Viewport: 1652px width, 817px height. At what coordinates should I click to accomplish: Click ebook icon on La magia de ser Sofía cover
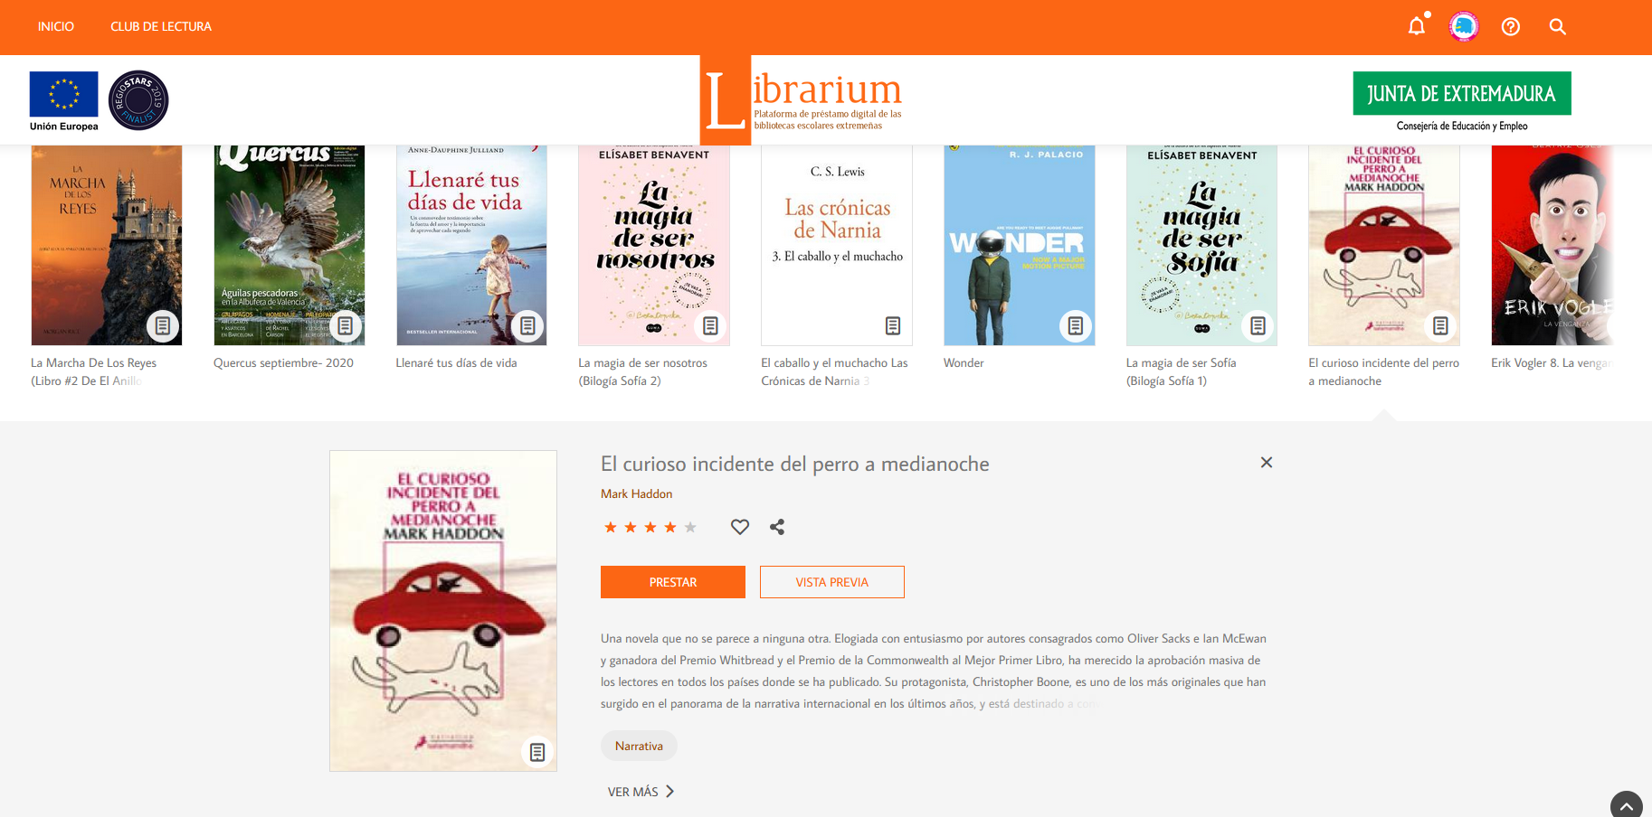[1258, 325]
